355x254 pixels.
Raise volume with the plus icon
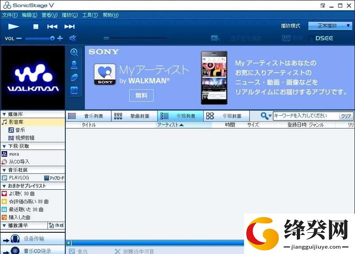pyautogui.click(x=60, y=38)
